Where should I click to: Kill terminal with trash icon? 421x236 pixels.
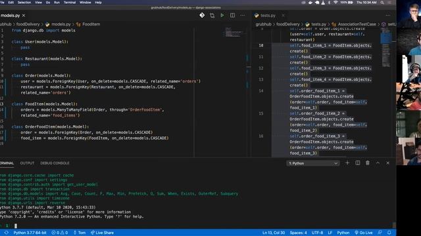coord(368,163)
